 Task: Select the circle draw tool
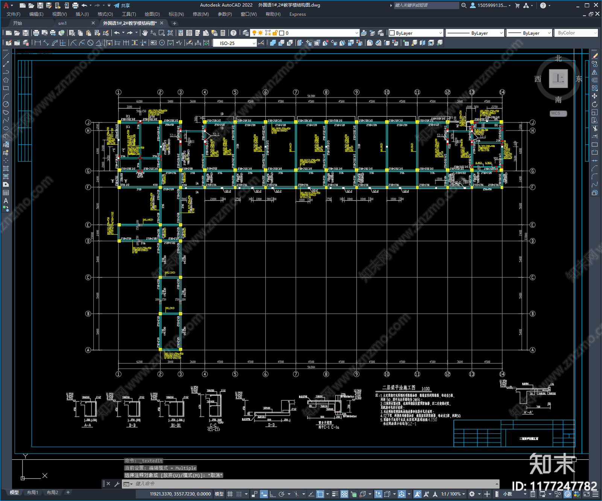click(6, 104)
